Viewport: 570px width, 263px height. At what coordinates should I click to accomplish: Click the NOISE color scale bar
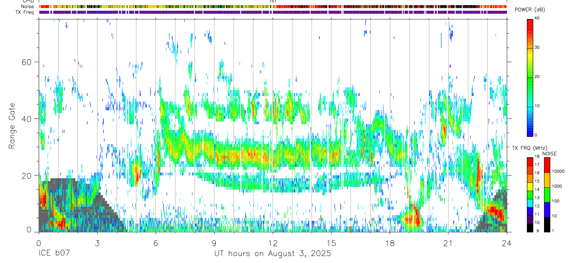tap(547, 195)
